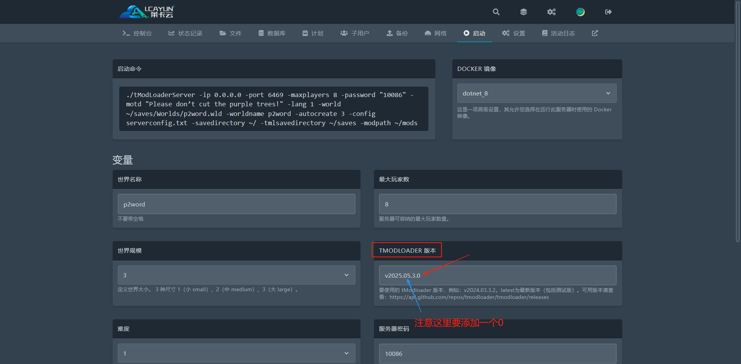Click the 不要带空格 hint text
The height and width of the screenshot is (364, 741).
[130, 219]
